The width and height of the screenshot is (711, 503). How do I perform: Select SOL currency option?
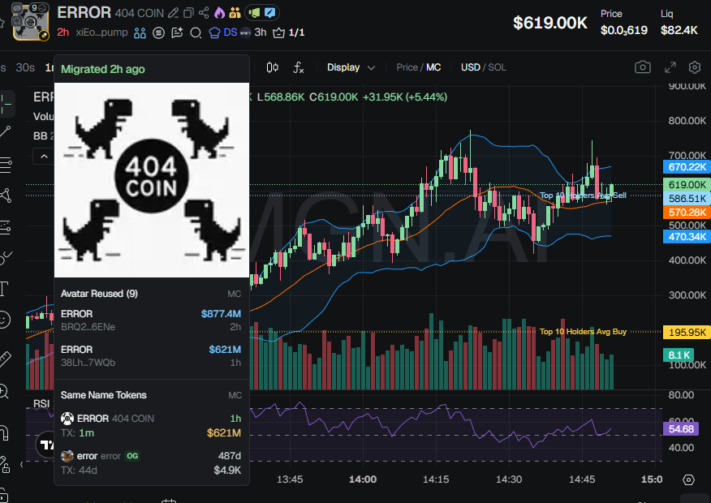click(497, 67)
